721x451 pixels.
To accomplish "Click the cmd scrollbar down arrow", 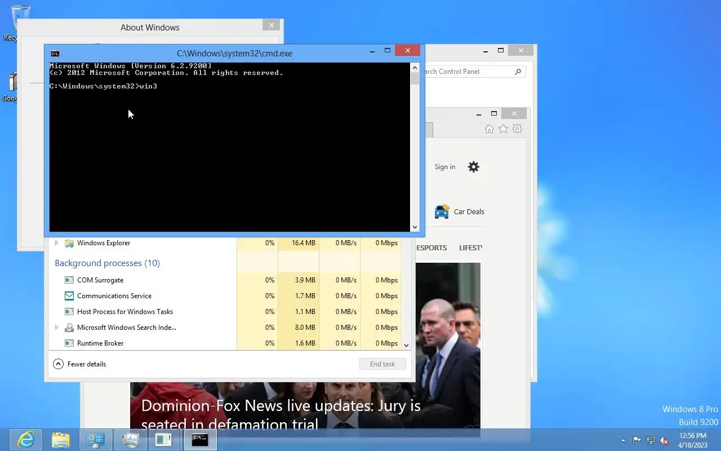I will click(415, 227).
